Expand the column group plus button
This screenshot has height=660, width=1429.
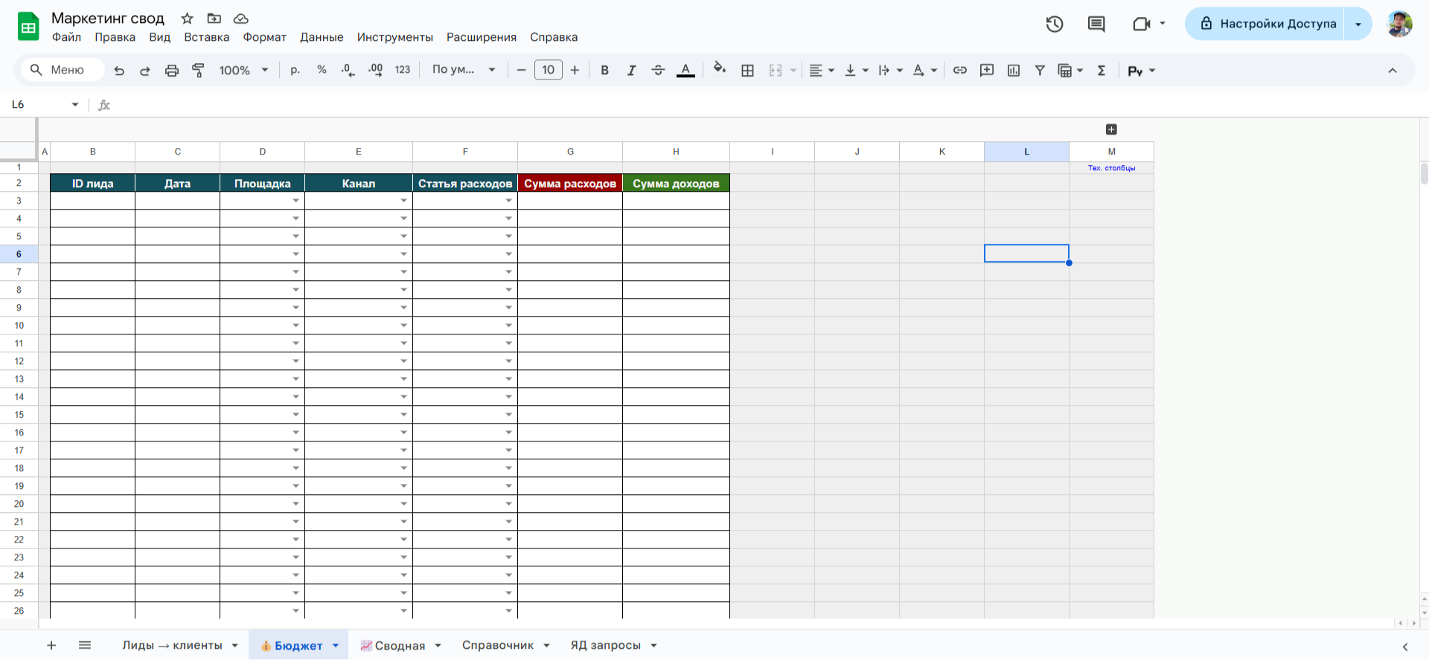pyautogui.click(x=1111, y=129)
